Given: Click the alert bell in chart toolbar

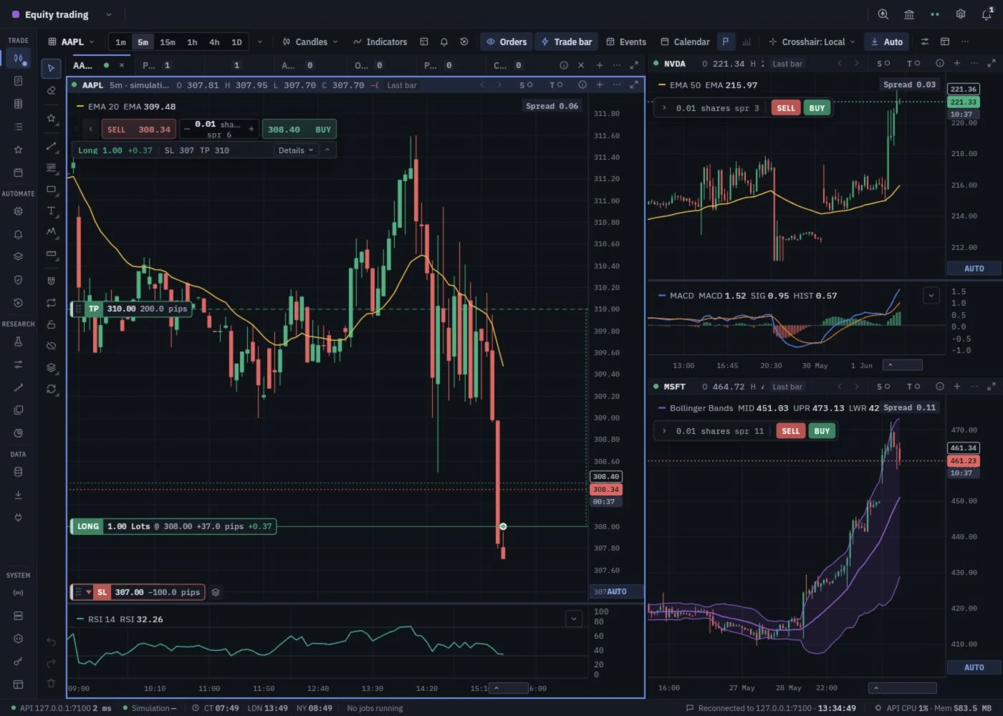Looking at the screenshot, I should (x=444, y=42).
